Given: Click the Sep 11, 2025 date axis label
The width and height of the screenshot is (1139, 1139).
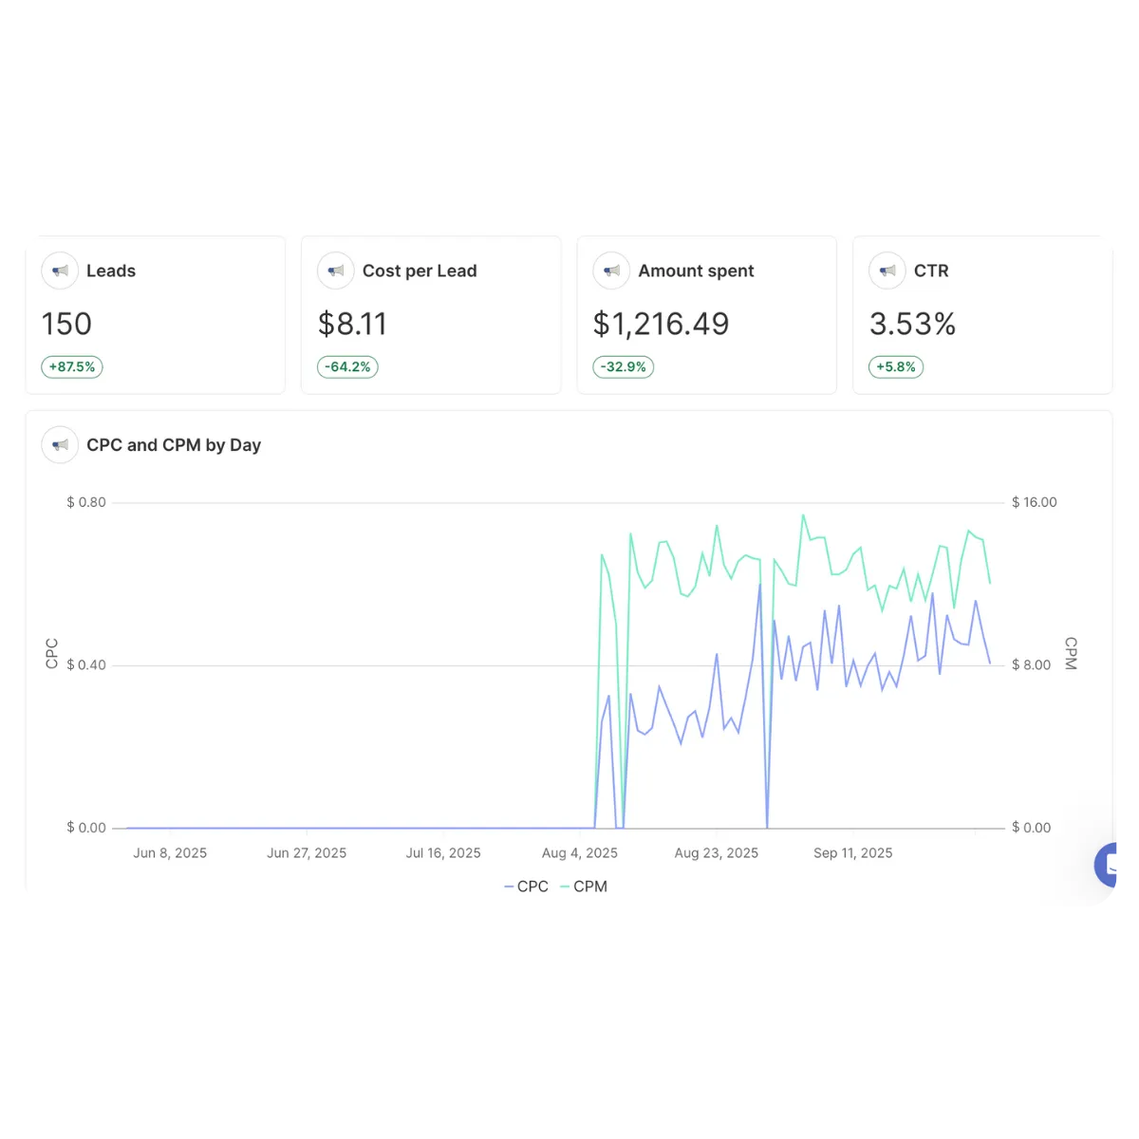Looking at the screenshot, I should click(853, 853).
